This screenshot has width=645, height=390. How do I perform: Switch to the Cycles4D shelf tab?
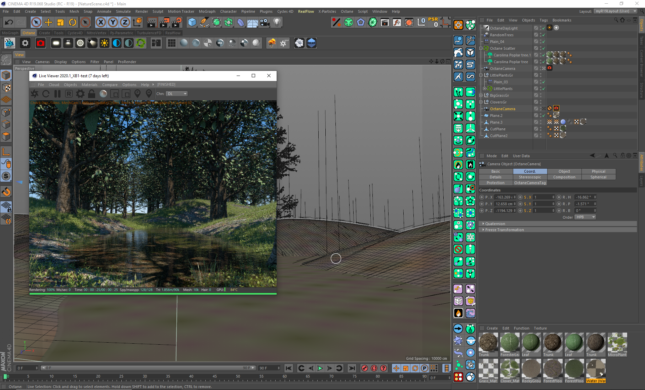[x=75, y=33]
